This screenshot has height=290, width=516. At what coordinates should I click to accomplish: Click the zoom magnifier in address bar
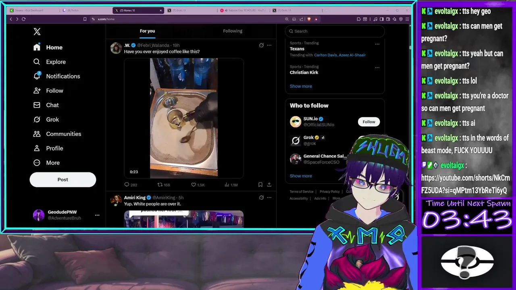click(287, 19)
